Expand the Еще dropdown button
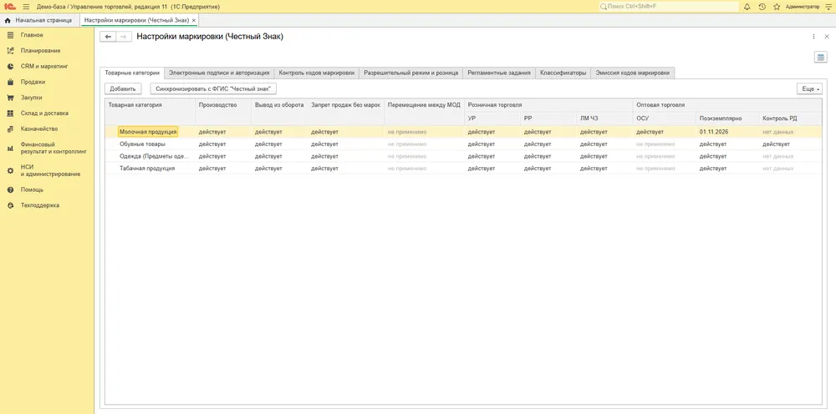This screenshot has height=414, width=836. [809, 88]
